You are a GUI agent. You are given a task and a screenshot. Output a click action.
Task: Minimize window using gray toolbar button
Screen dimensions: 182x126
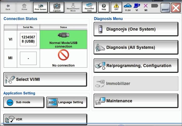(x=165, y=8)
